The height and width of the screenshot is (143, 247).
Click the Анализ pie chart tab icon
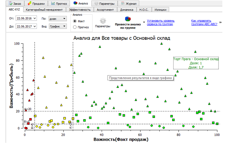(75, 3)
